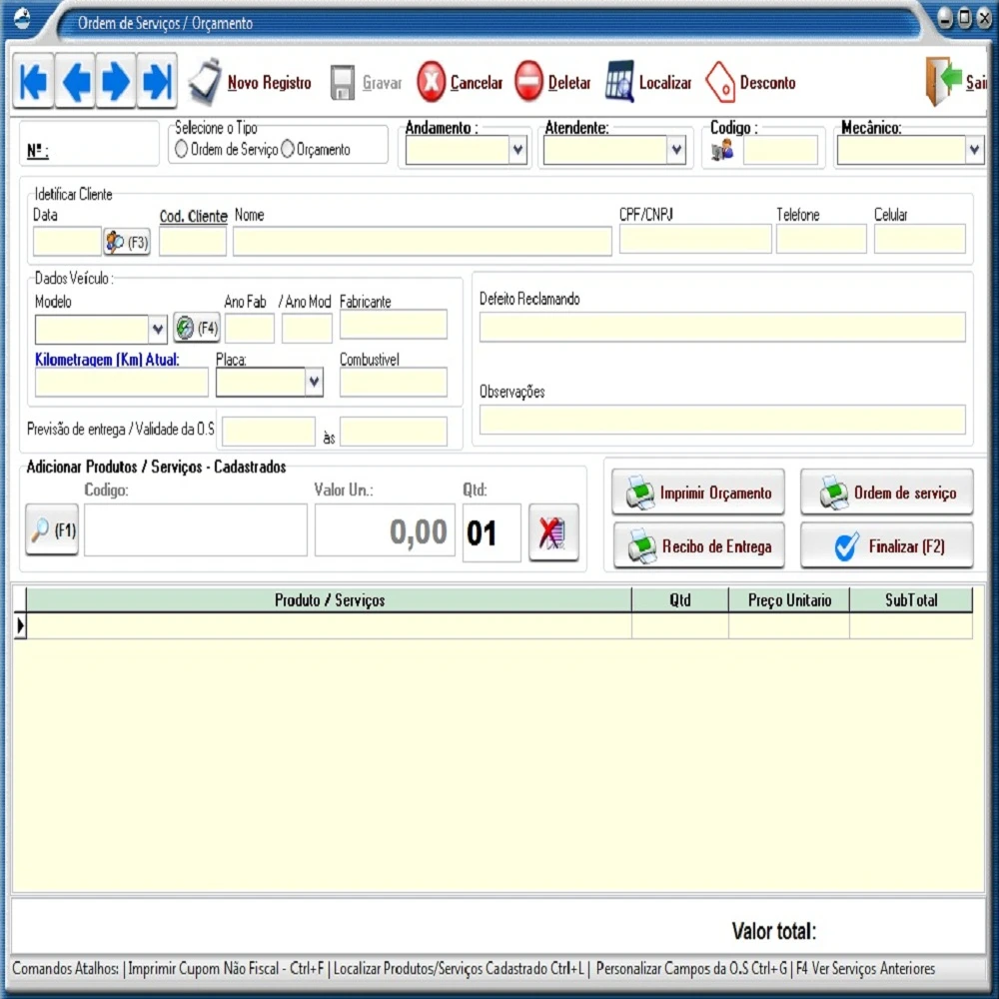Go to first record arrow
The width and height of the screenshot is (999, 999).
(34, 82)
